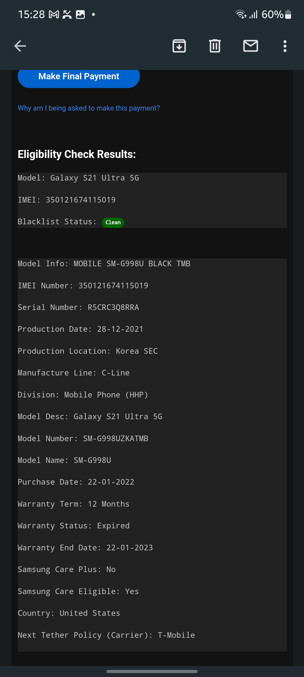The height and width of the screenshot is (677, 304).
Task: Tap the IMEI Number line 350121674115019
Action: 83,285
